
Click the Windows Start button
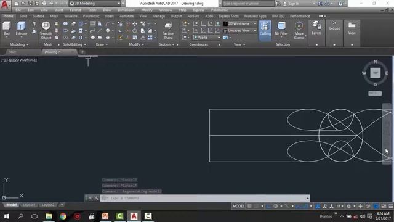point(7,216)
